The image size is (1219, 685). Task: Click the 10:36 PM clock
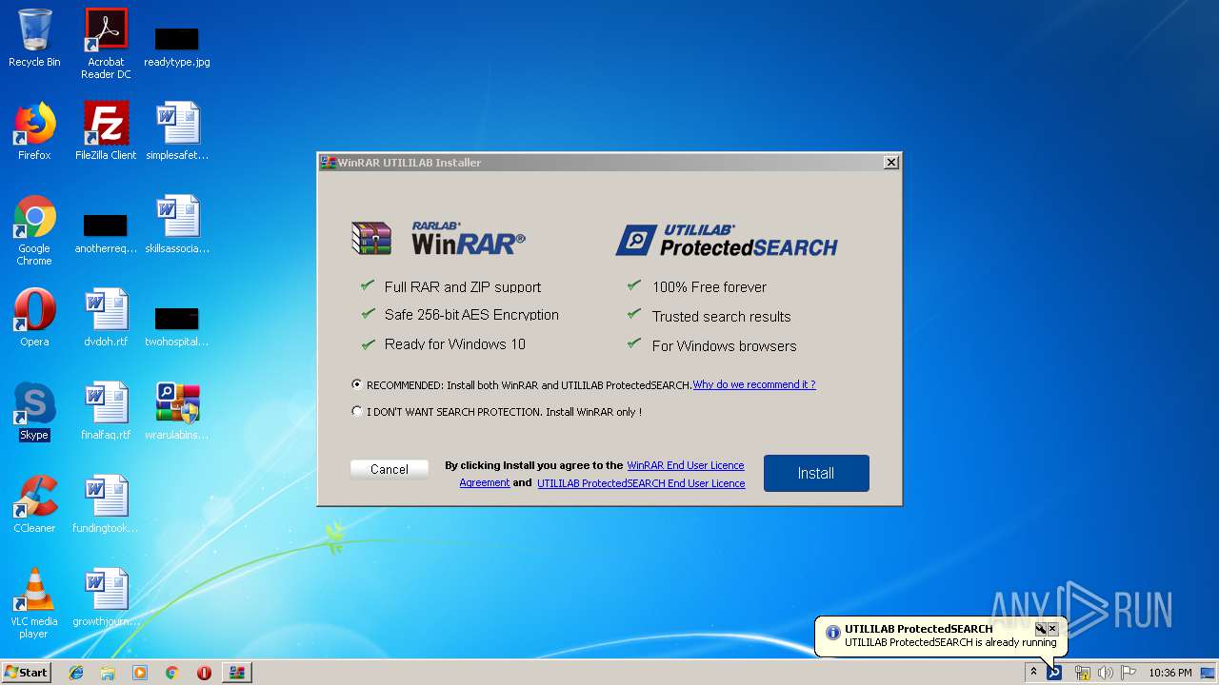[x=1169, y=673]
